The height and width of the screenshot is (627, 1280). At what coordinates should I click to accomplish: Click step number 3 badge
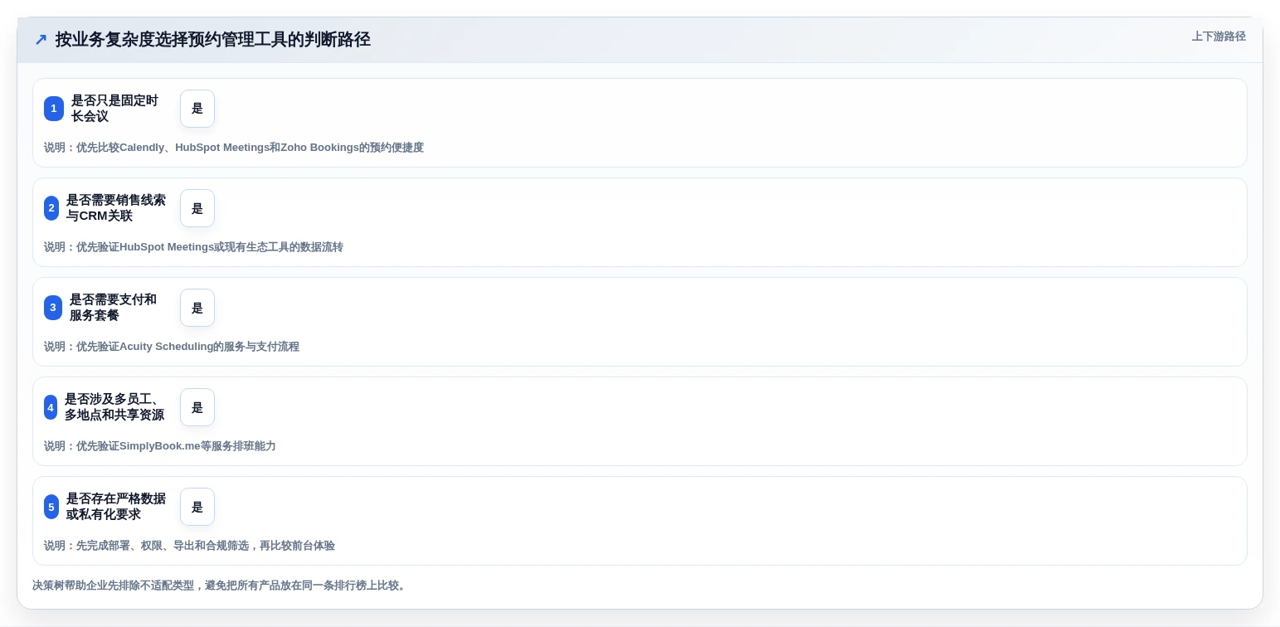pos(53,308)
